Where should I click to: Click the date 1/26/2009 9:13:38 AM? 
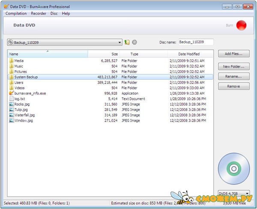[x=187, y=93]
